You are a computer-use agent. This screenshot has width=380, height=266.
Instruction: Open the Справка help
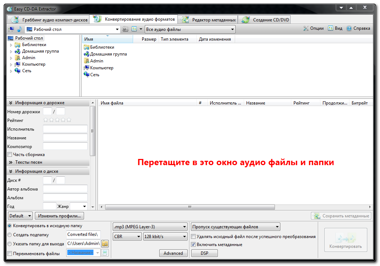pyautogui.click(x=358, y=28)
